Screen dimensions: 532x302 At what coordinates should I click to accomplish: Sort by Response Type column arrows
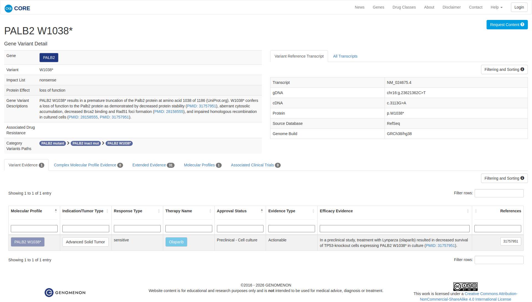tap(159, 211)
